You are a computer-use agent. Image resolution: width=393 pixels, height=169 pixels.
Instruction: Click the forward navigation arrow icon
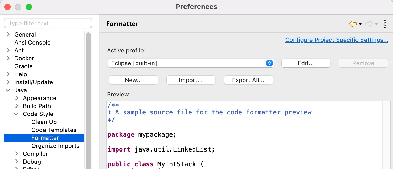[x=369, y=24]
